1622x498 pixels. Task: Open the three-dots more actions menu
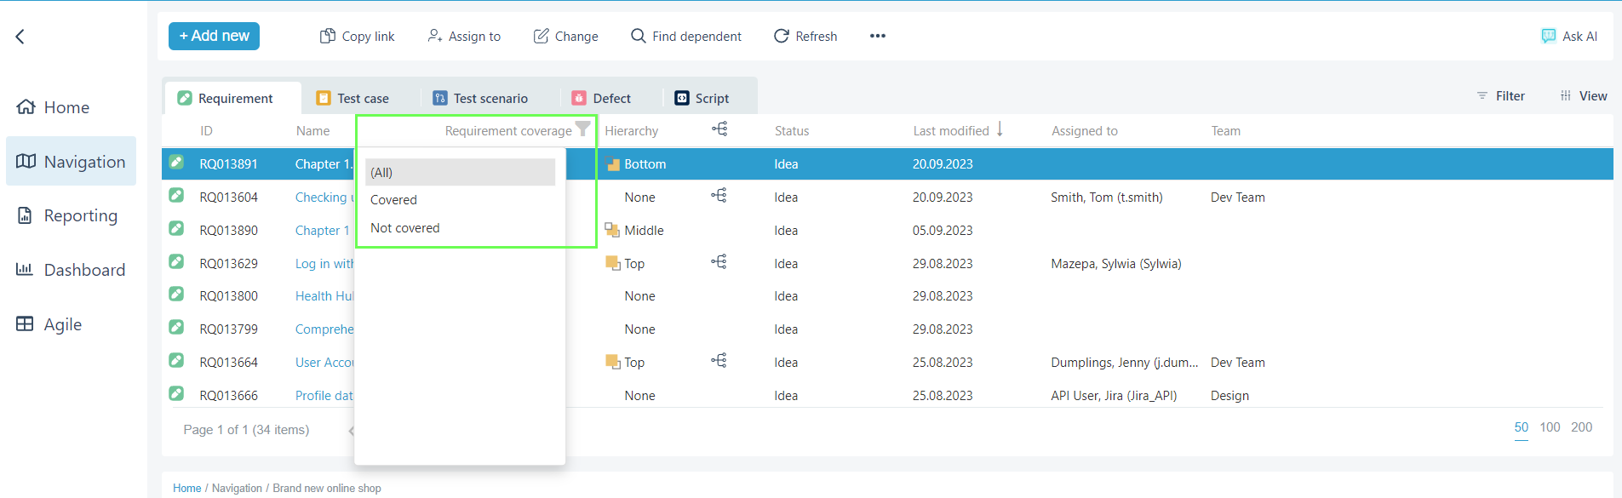click(877, 36)
